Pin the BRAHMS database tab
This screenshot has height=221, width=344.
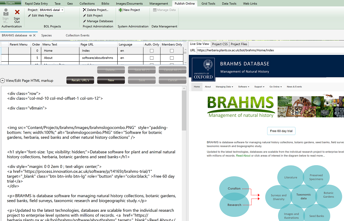pyautogui.click(x=30, y=35)
